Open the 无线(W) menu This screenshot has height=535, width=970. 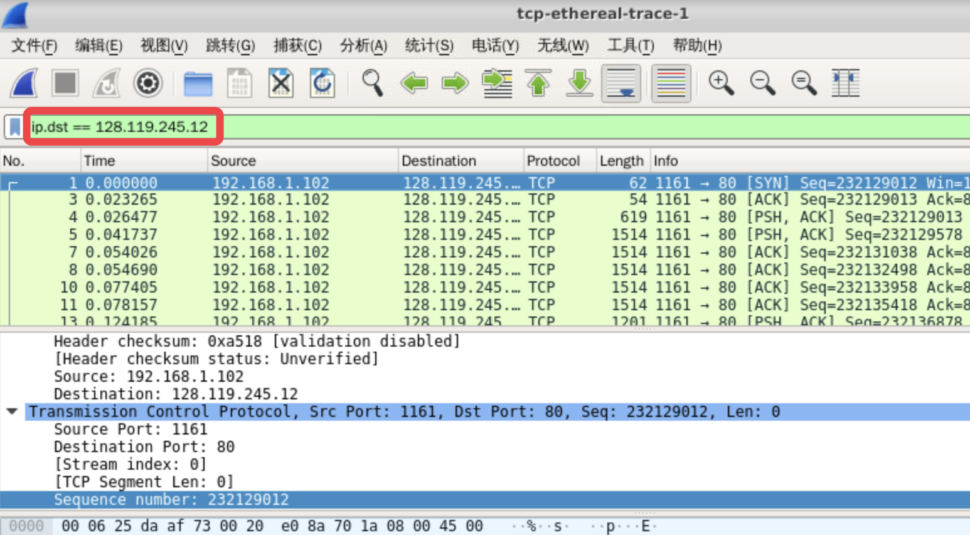click(x=563, y=46)
